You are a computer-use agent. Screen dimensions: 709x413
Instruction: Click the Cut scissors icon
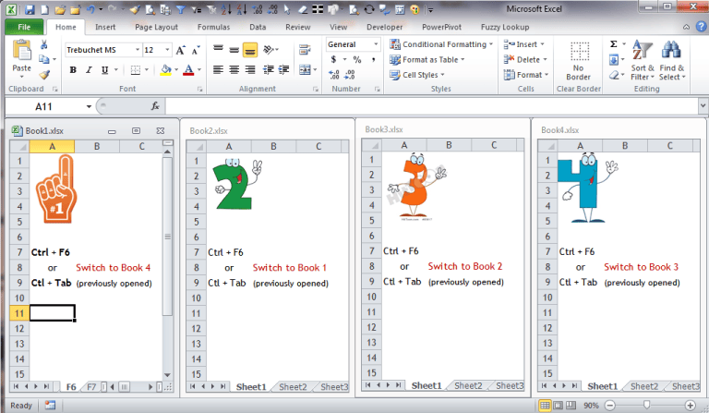pyautogui.click(x=44, y=44)
